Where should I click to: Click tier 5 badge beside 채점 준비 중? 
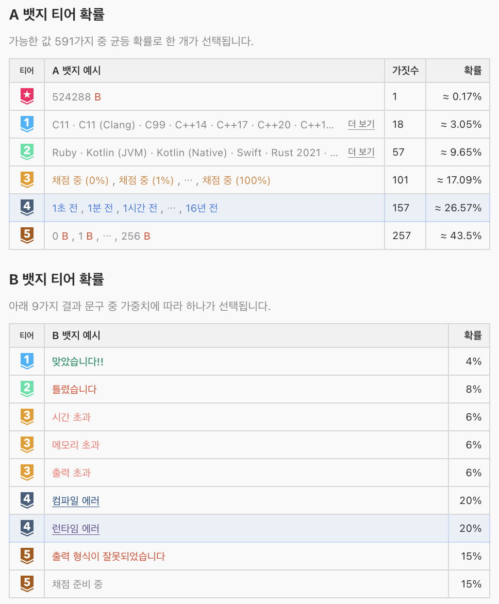pyautogui.click(x=27, y=584)
